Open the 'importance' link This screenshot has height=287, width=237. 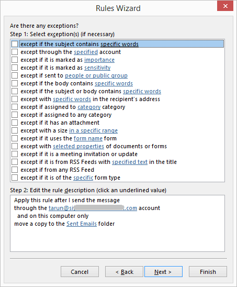pos(99,60)
